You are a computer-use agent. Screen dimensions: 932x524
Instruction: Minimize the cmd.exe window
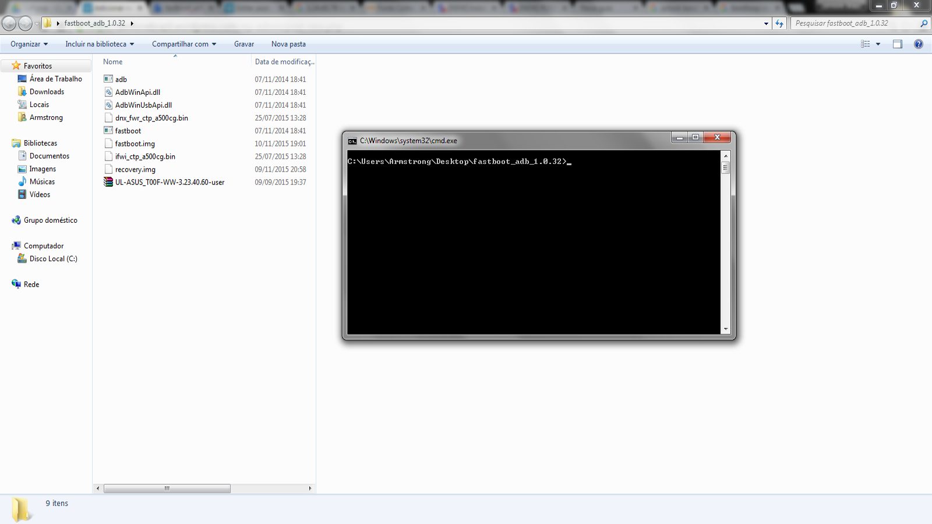(x=679, y=137)
